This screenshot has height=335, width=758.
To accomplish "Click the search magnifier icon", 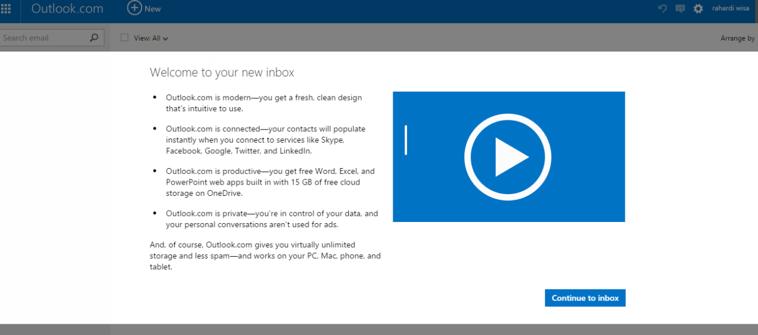I will (94, 38).
